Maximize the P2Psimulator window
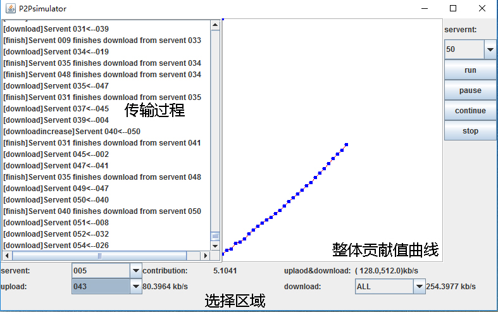This screenshot has width=498, height=312. click(x=453, y=8)
